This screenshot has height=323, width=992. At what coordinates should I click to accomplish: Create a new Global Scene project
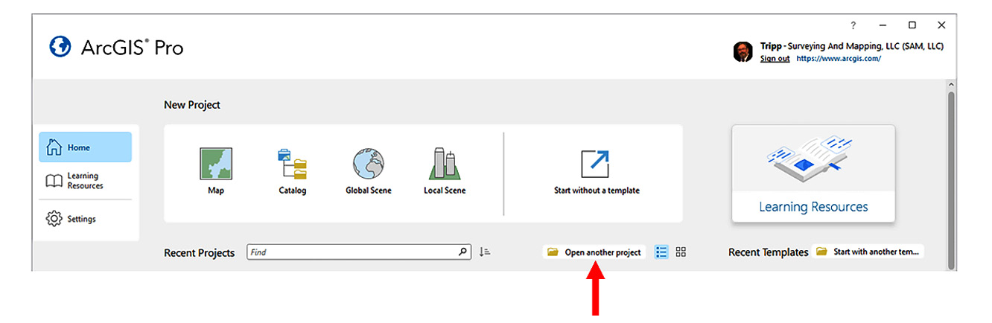point(368,171)
